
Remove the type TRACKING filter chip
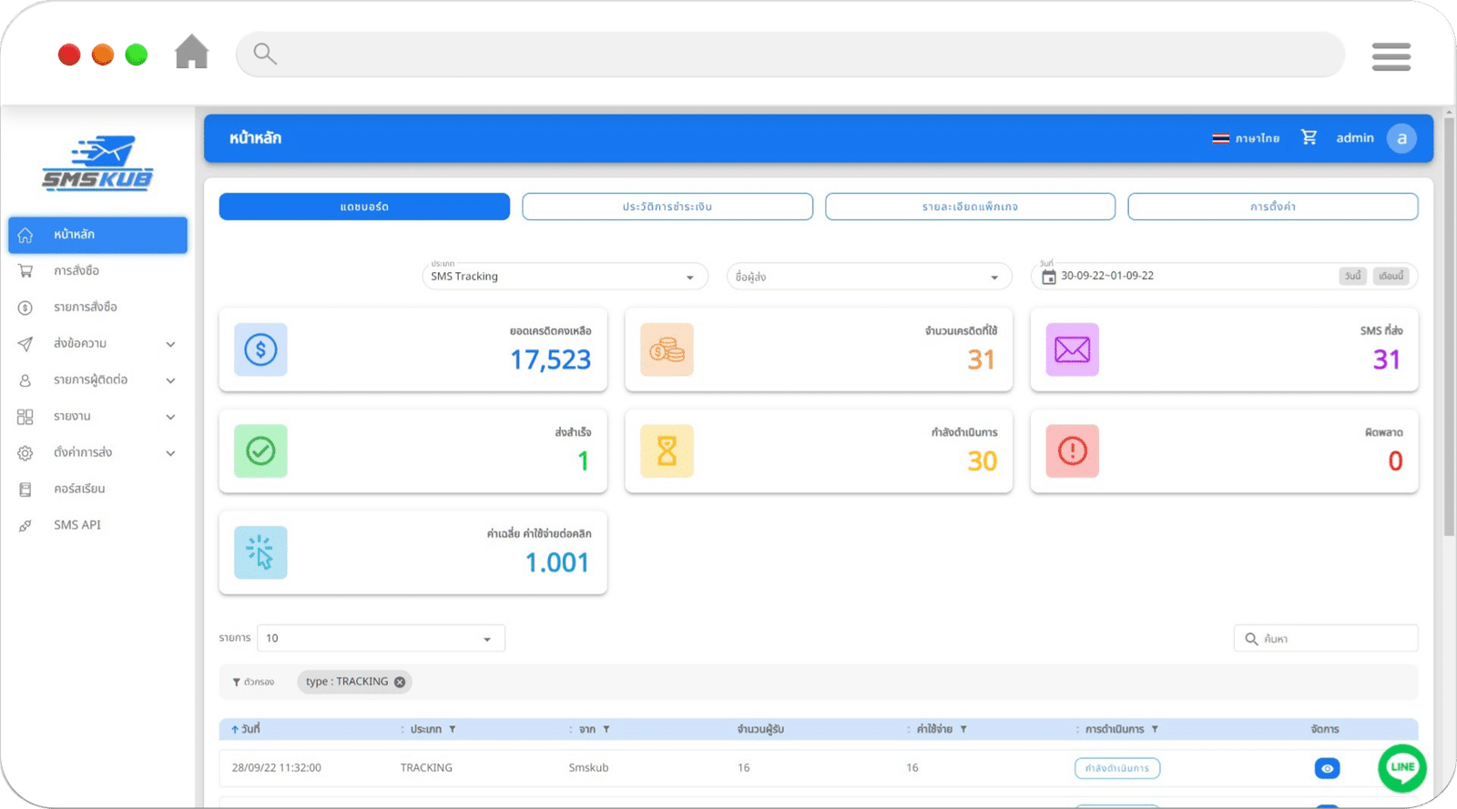400,682
